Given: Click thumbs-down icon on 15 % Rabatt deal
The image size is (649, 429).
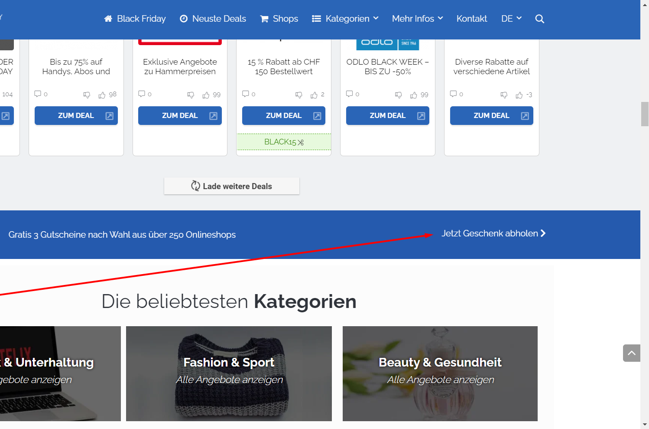Looking at the screenshot, I should (x=299, y=95).
